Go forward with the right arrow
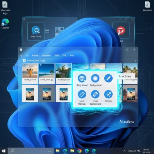154x154 pixels. coord(27,55)
